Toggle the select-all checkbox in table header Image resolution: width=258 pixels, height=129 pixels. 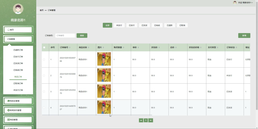click(44, 47)
